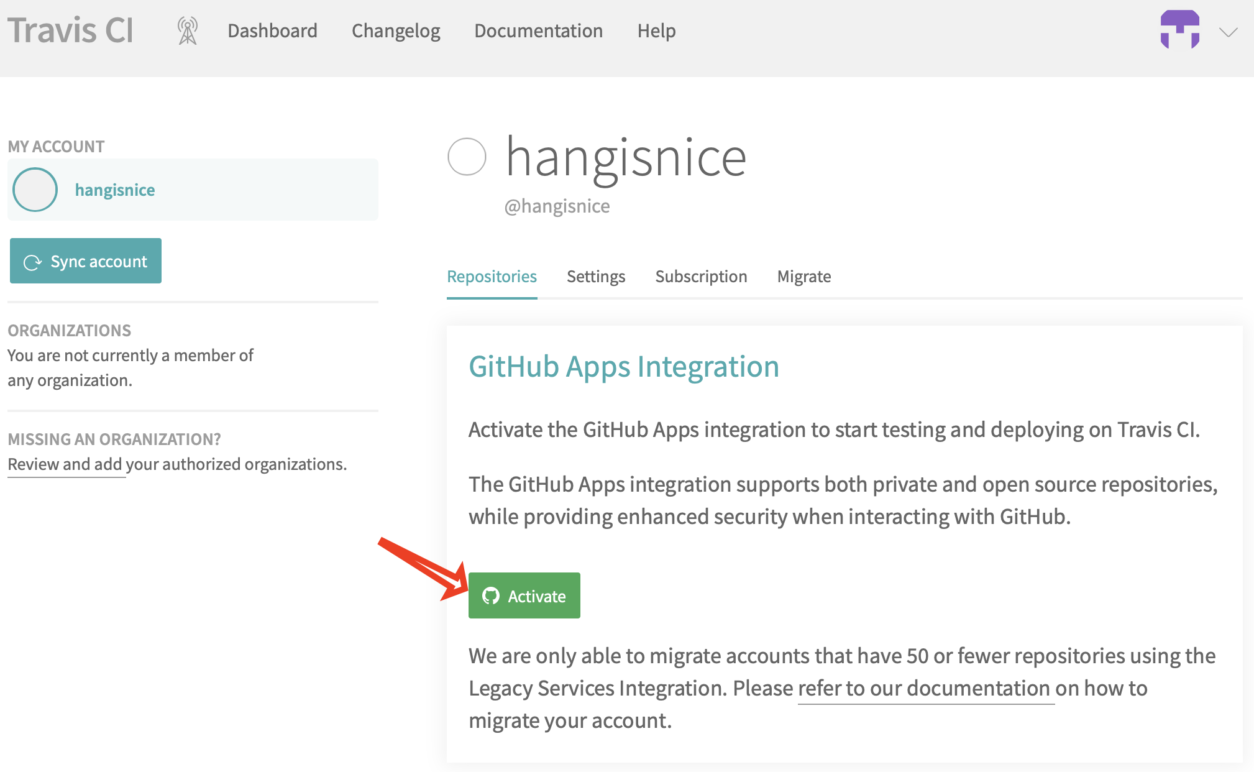Click the sidebar hangisnice avatar circle

click(x=35, y=190)
